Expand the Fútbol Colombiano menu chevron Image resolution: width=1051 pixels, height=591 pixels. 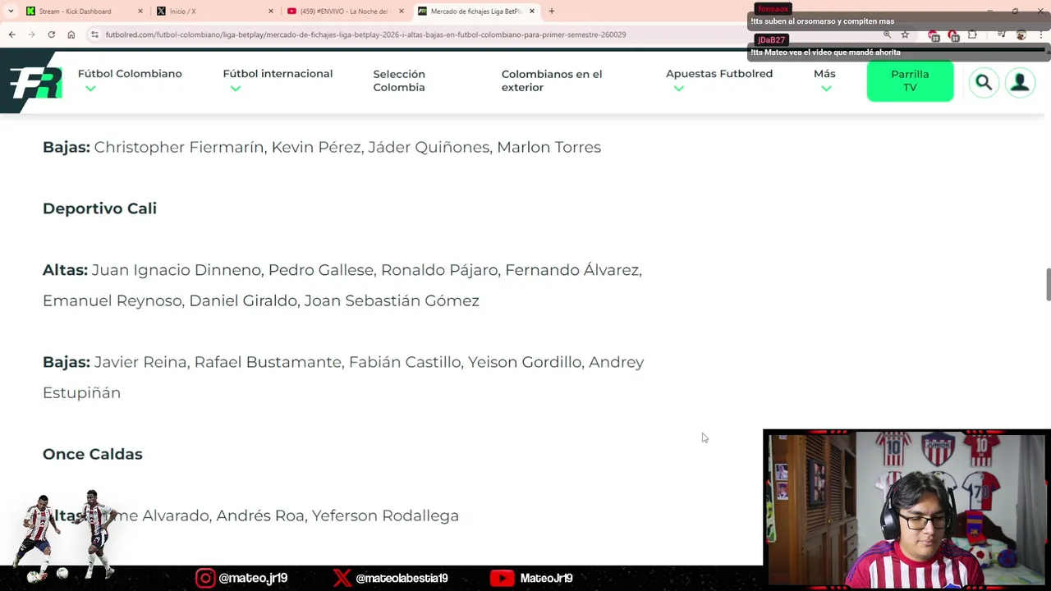pyautogui.click(x=90, y=89)
